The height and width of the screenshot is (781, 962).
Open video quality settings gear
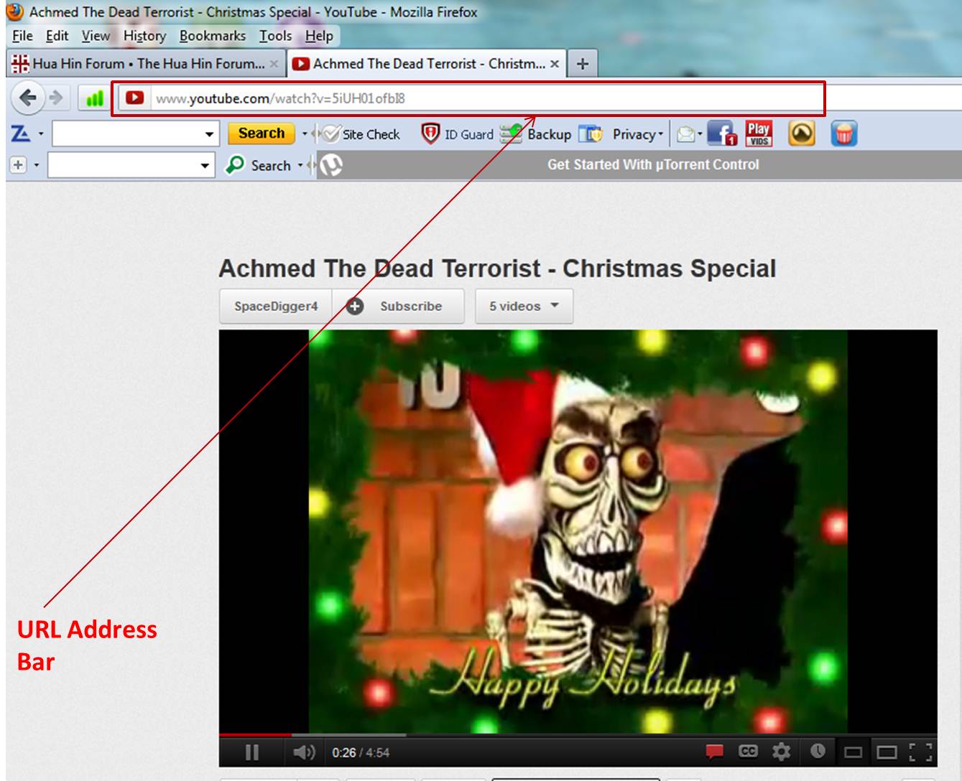[781, 752]
